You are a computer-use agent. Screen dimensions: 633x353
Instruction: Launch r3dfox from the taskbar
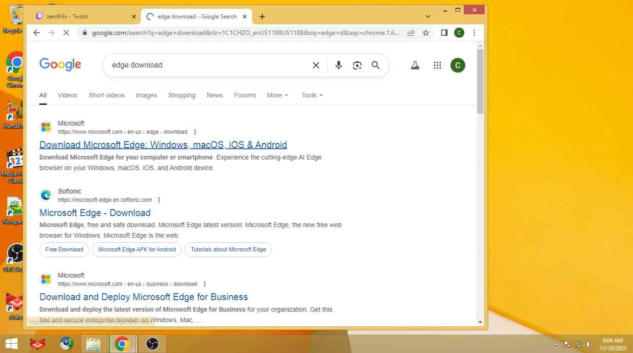point(38,344)
